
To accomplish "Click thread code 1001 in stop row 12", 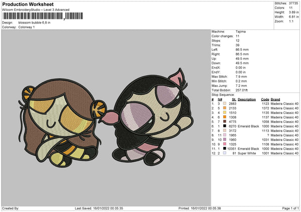I will pyautogui.click(x=265, y=153).
